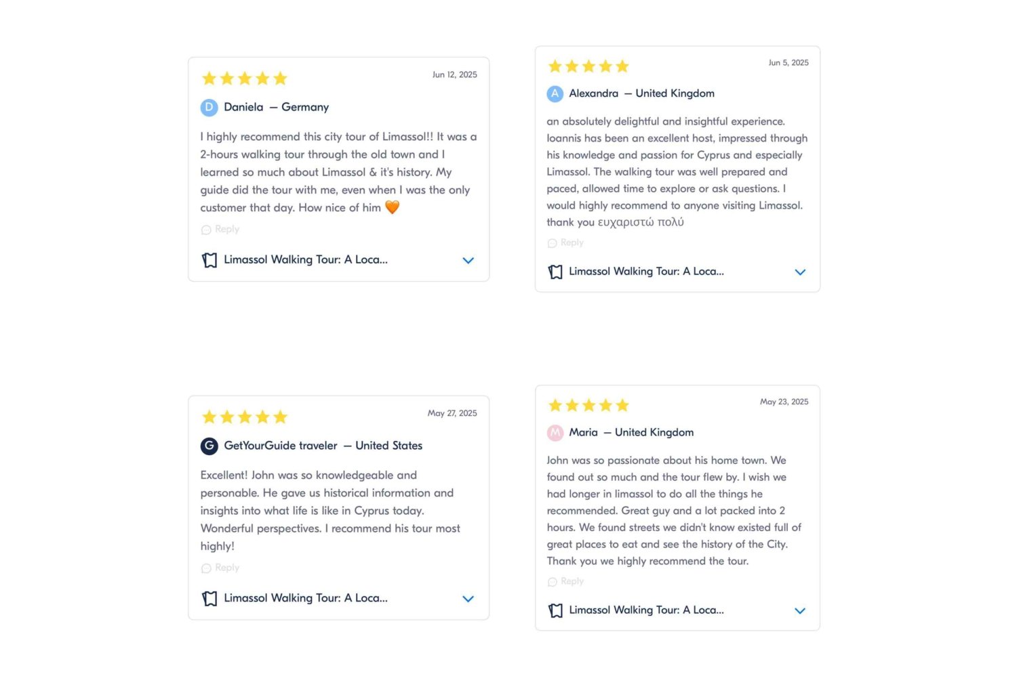1017x678 pixels.
Task: Open the Limassol Walking Tour link in Maria's review
Action: (646, 610)
